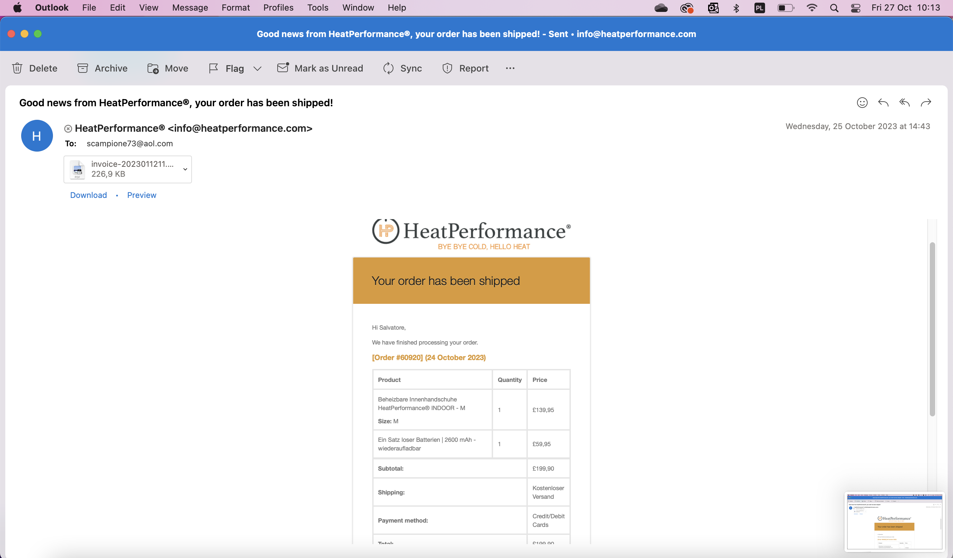Click the HeatPerformance logo in email

coord(471,235)
